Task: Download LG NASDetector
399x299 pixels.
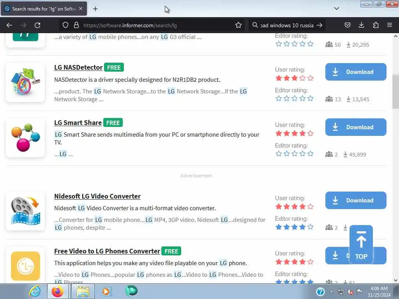Action: (356, 72)
